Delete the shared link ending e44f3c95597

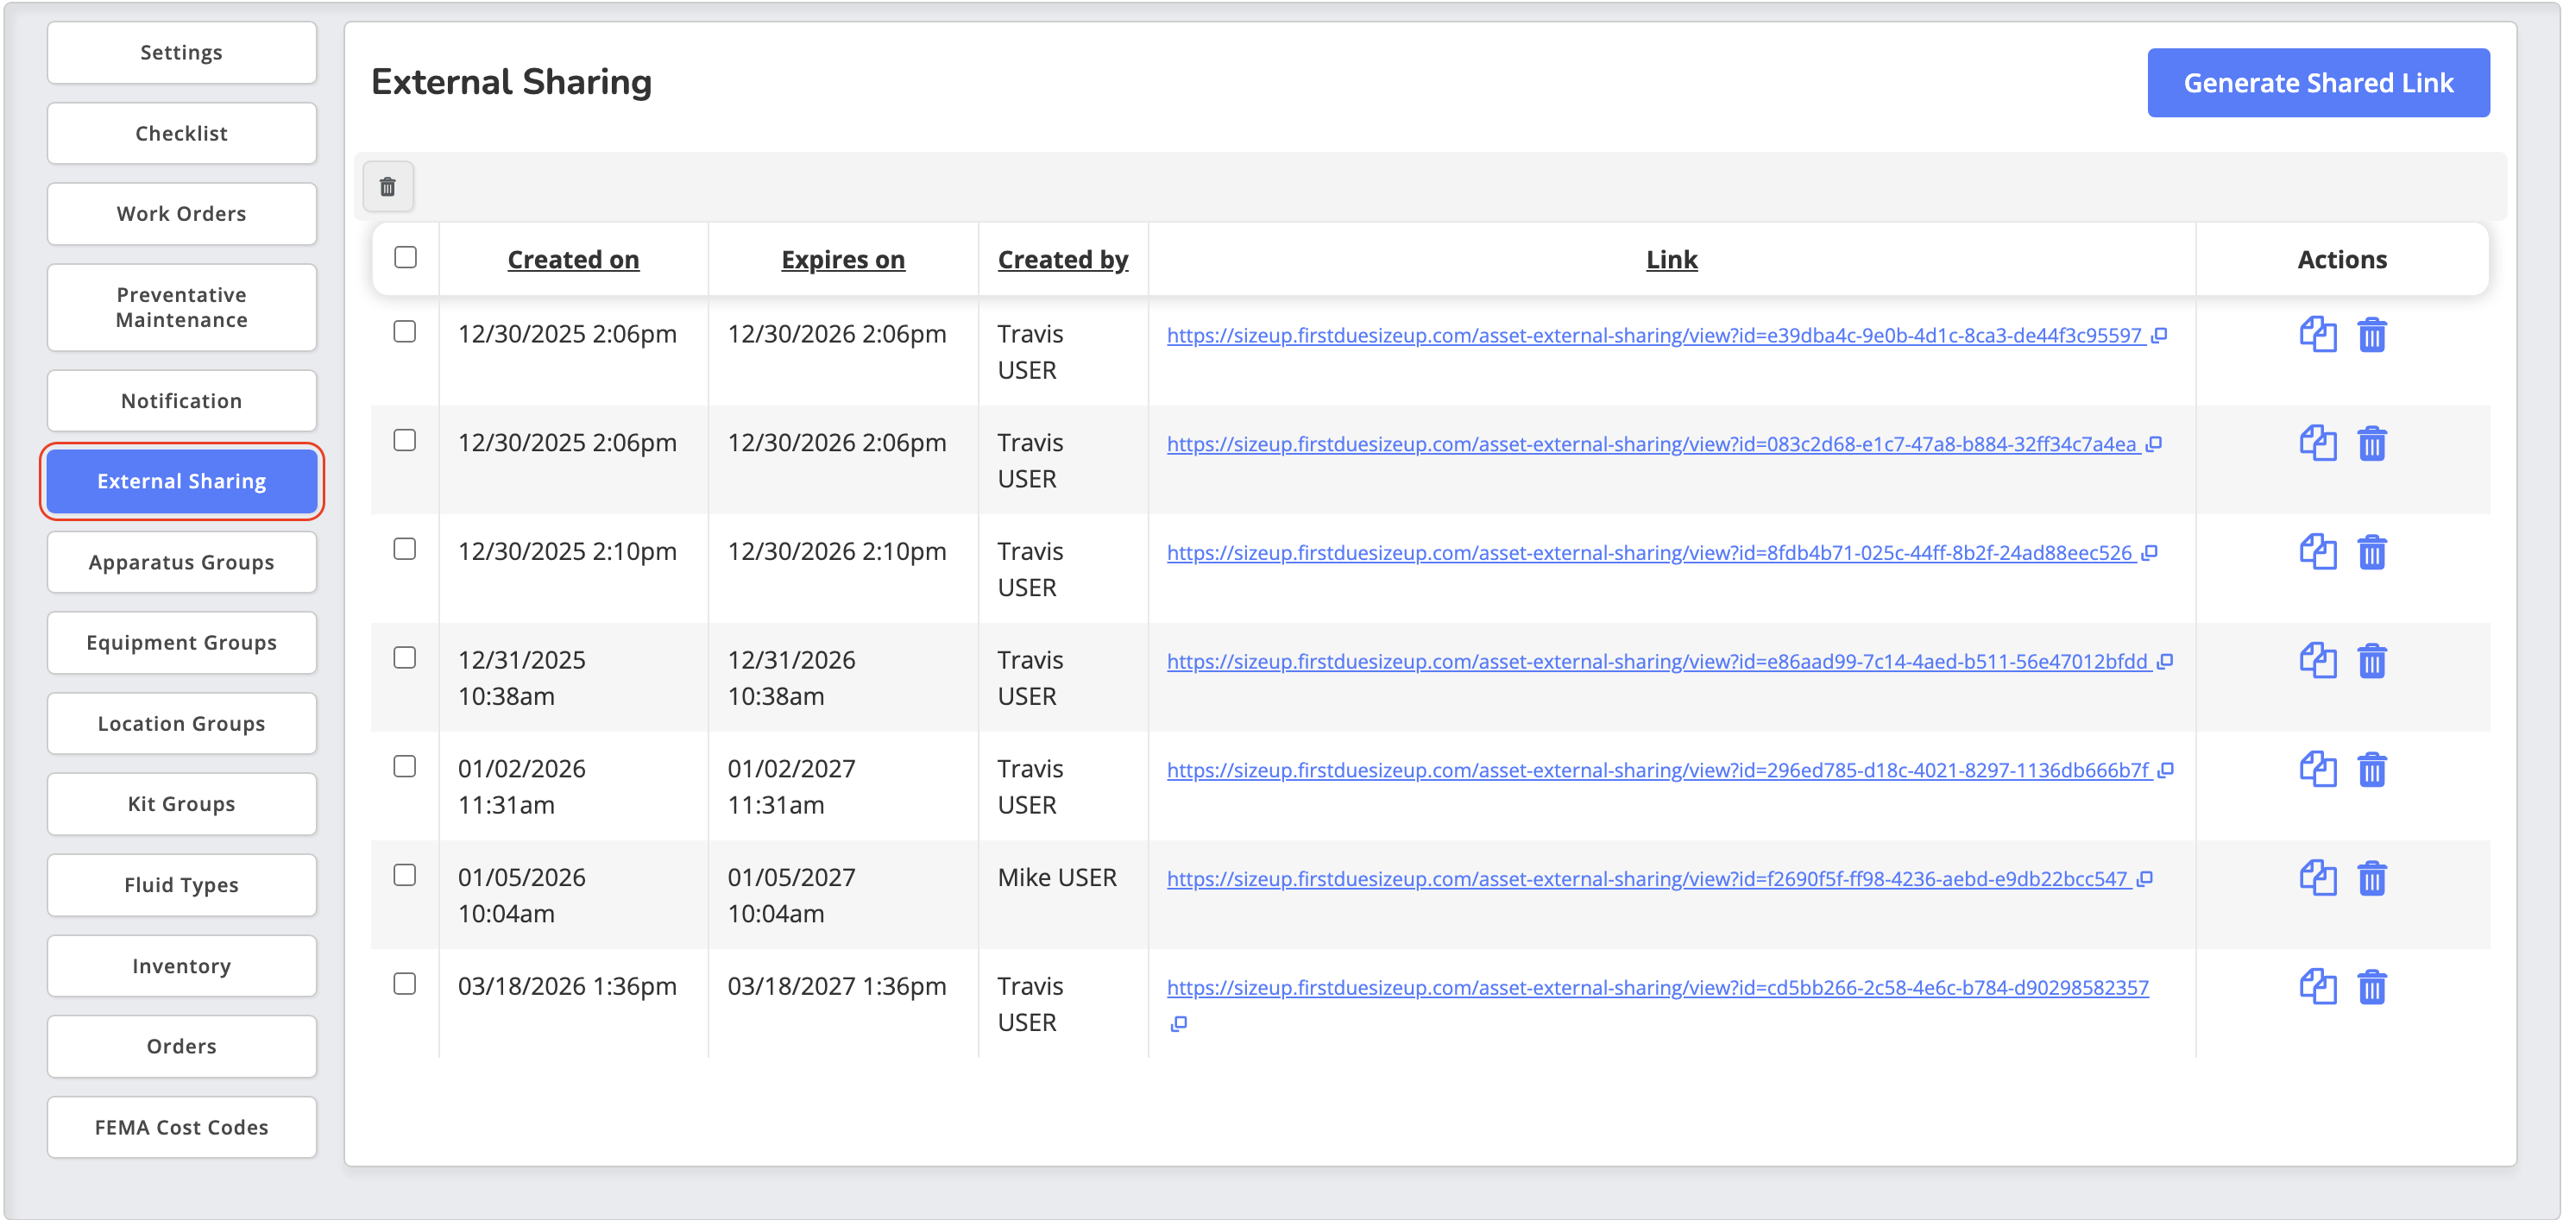click(x=2372, y=335)
